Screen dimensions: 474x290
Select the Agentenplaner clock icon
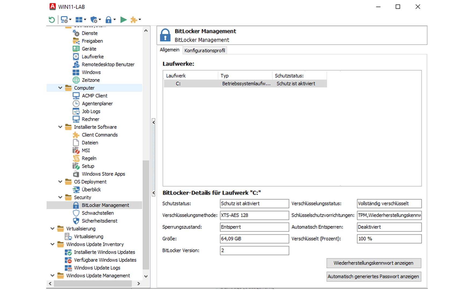tap(76, 103)
